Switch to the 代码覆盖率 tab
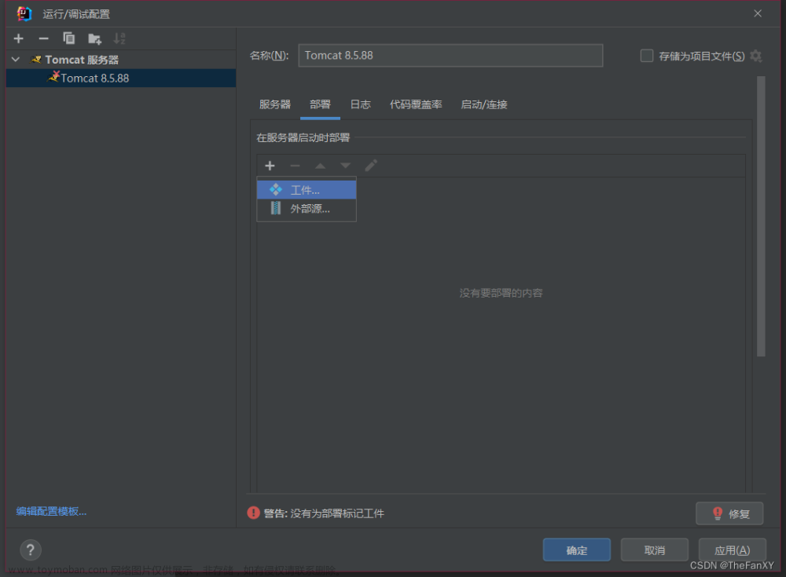Viewport: 786px width, 577px height. point(416,104)
